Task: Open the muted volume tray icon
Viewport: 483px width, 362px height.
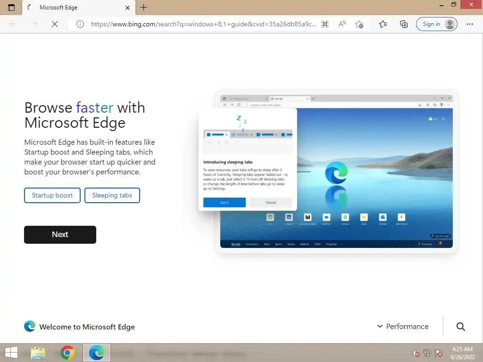Action: 416,353
